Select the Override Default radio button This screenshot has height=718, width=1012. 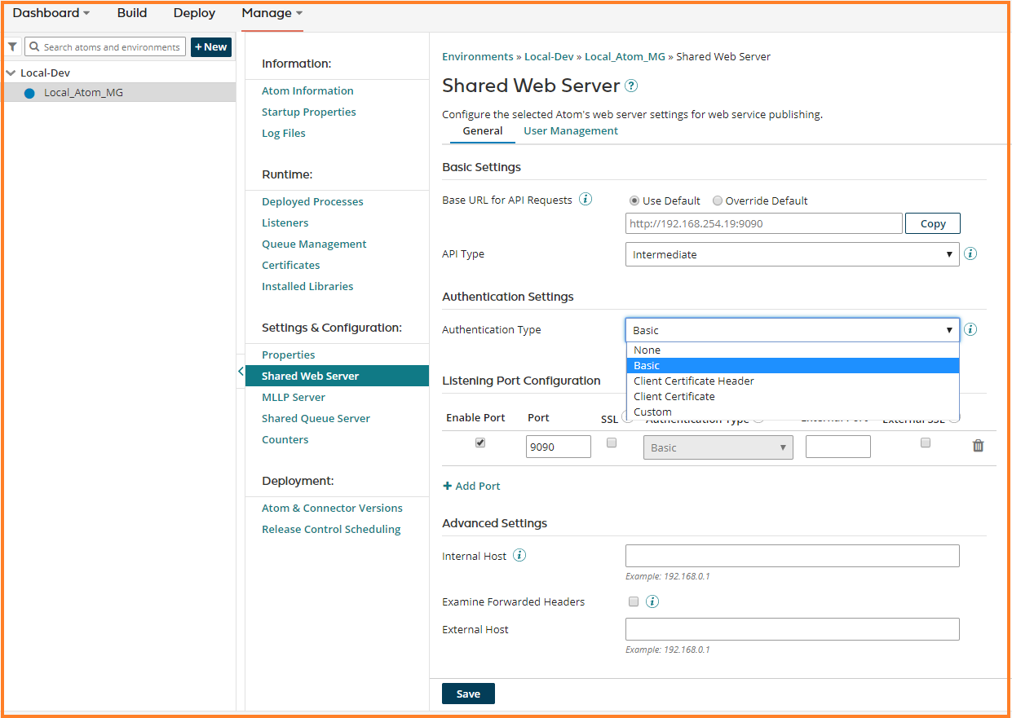point(718,200)
